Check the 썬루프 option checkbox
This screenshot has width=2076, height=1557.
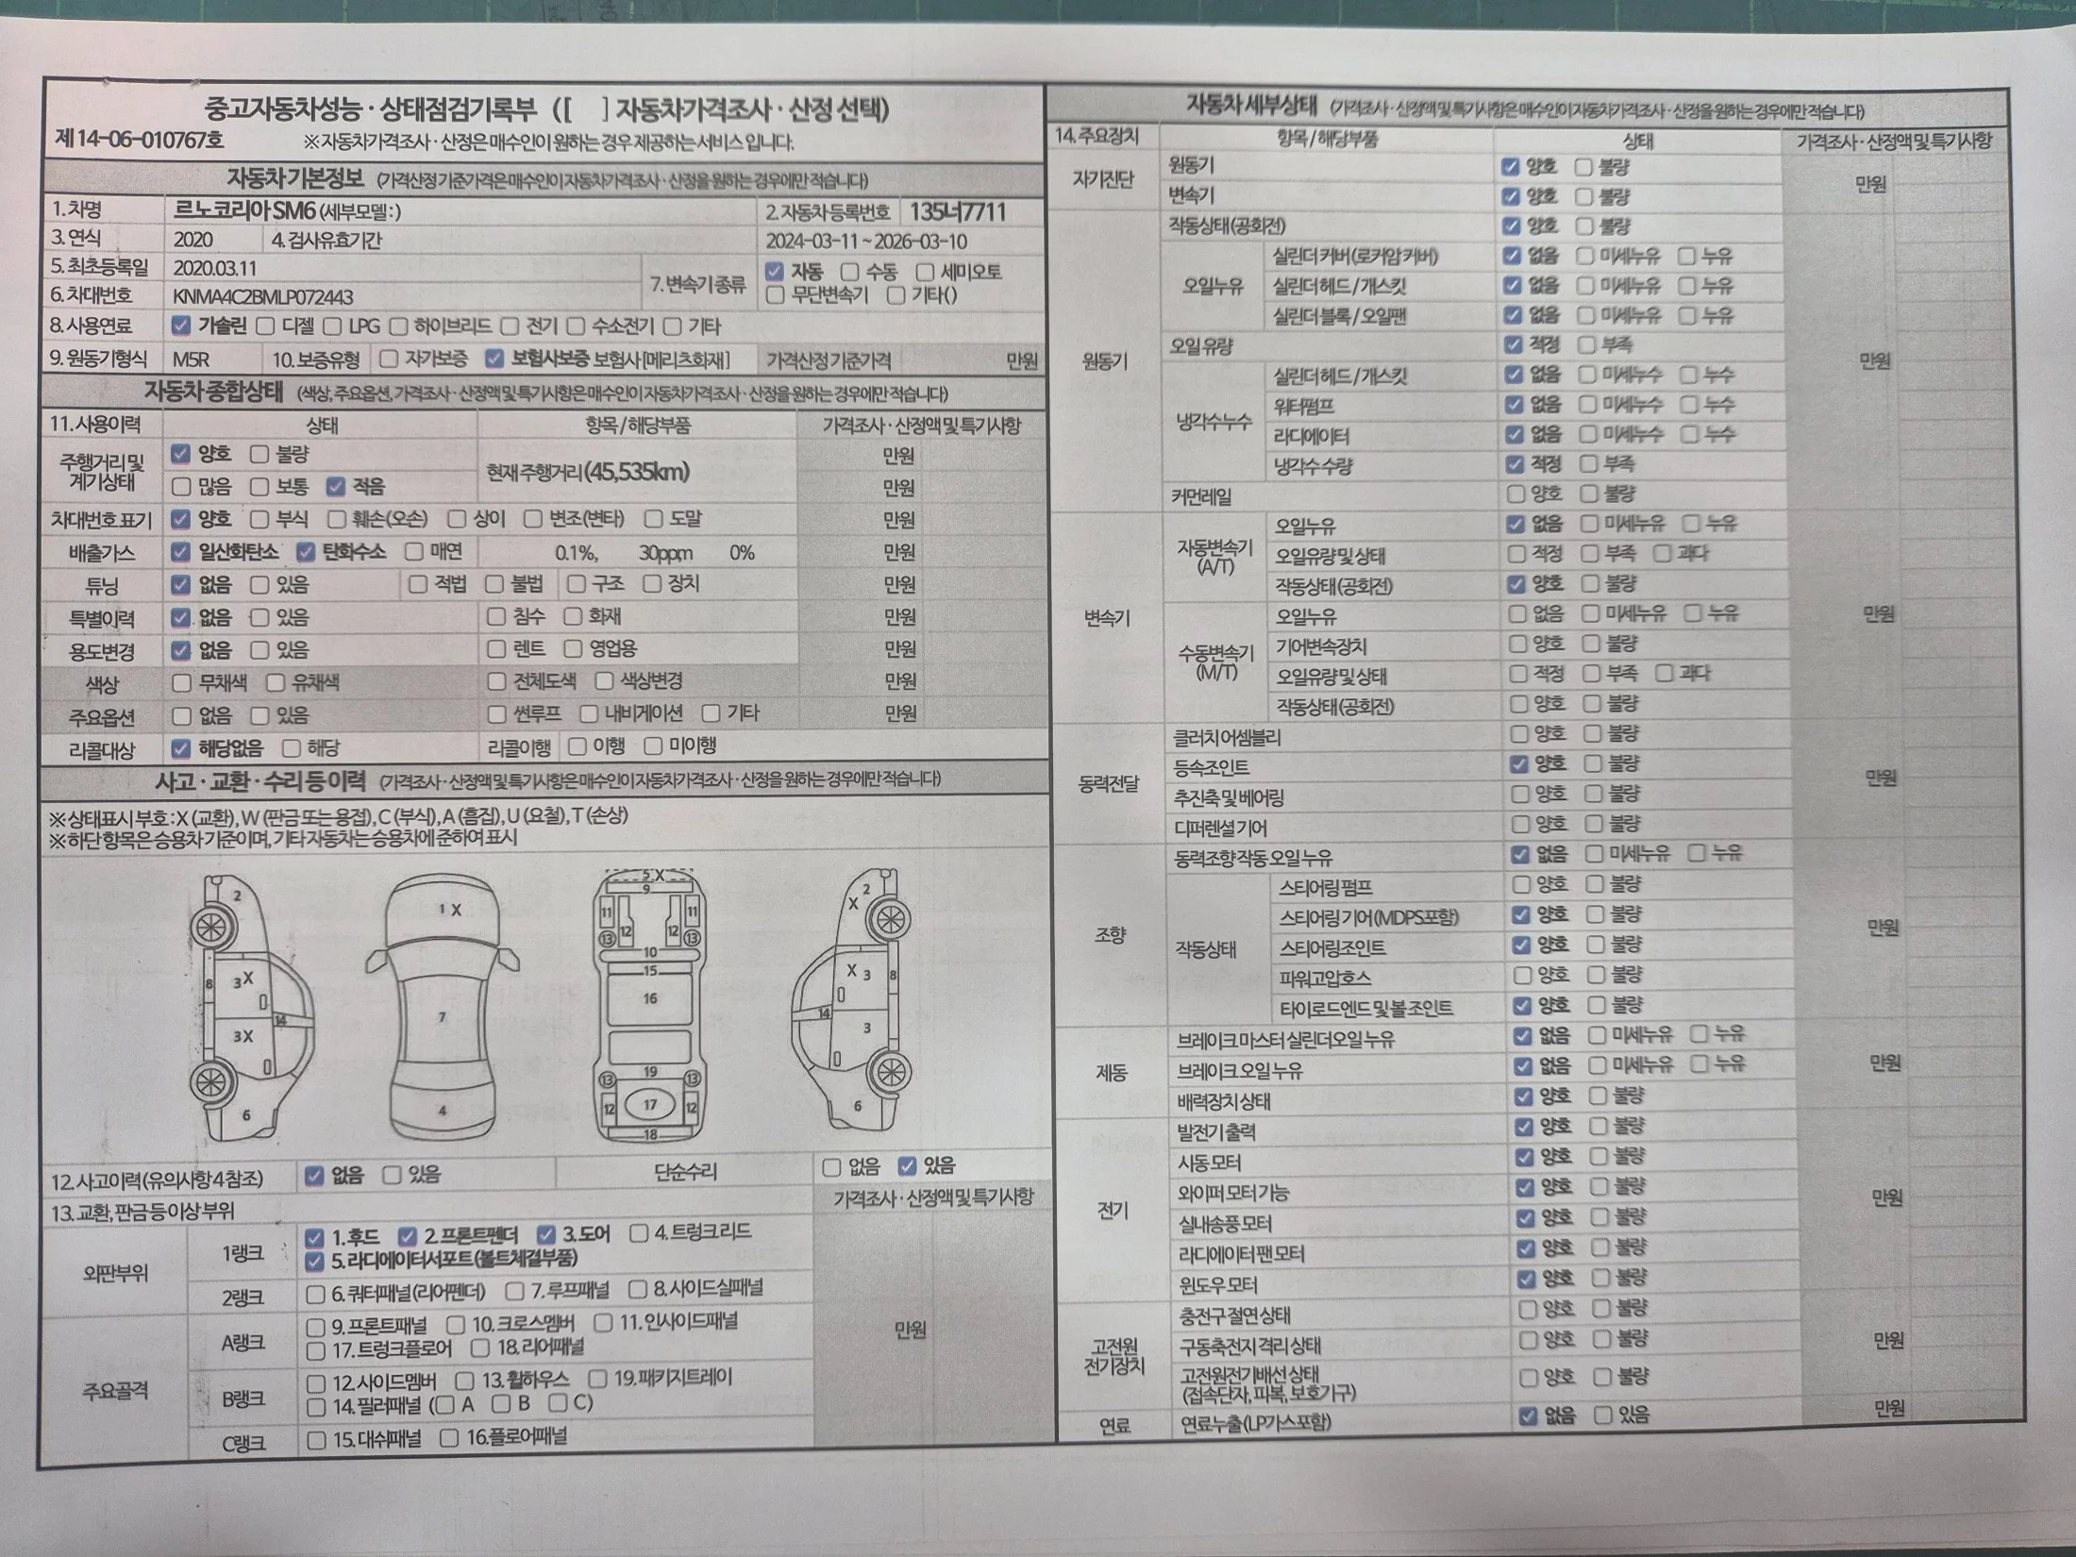click(x=497, y=714)
